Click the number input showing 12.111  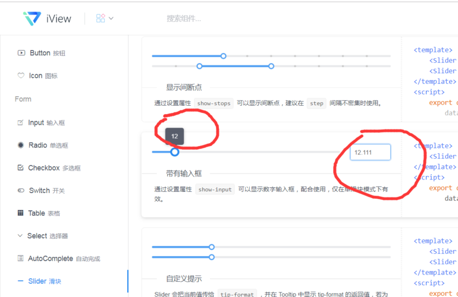point(371,152)
